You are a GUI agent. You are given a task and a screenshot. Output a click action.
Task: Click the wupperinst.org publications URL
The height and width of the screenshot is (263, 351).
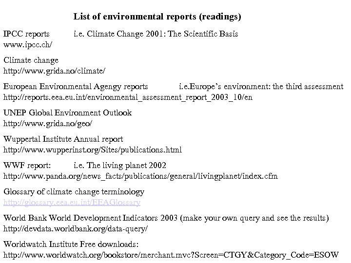[x=93, y=150]
